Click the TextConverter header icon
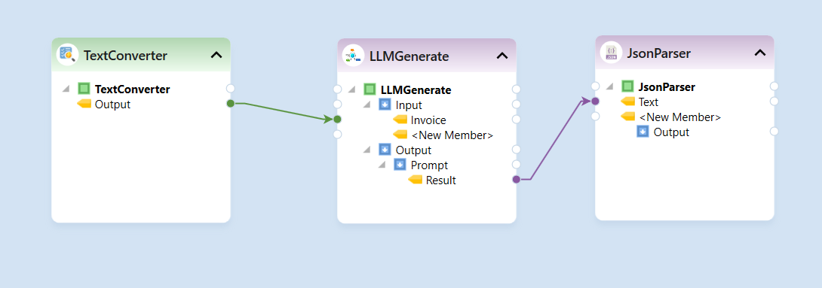822x288 pixels. pos(67,54)
